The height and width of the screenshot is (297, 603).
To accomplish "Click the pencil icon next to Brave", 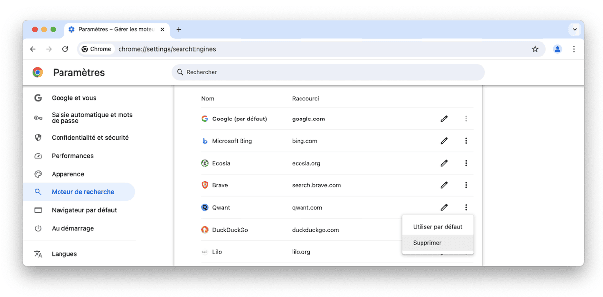I will [x=444, y=185].
